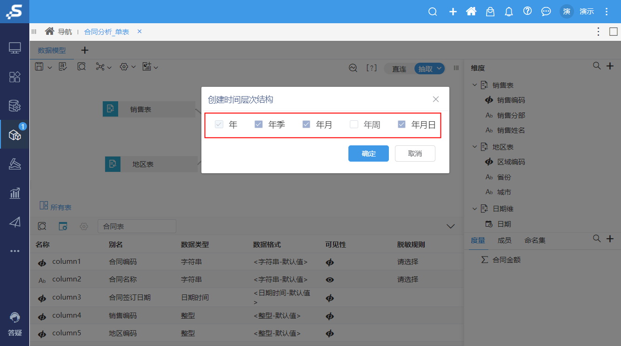Open the 抽取 dropdown arrow
Image resolution: width=621 pixels, height=346 pixels.
440,68
